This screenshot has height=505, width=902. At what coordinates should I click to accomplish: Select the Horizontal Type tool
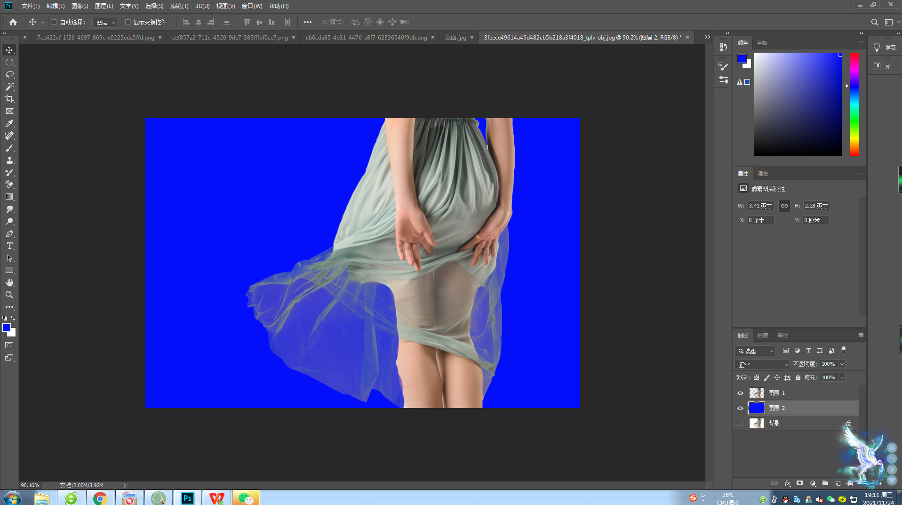(x=9, y=246)
